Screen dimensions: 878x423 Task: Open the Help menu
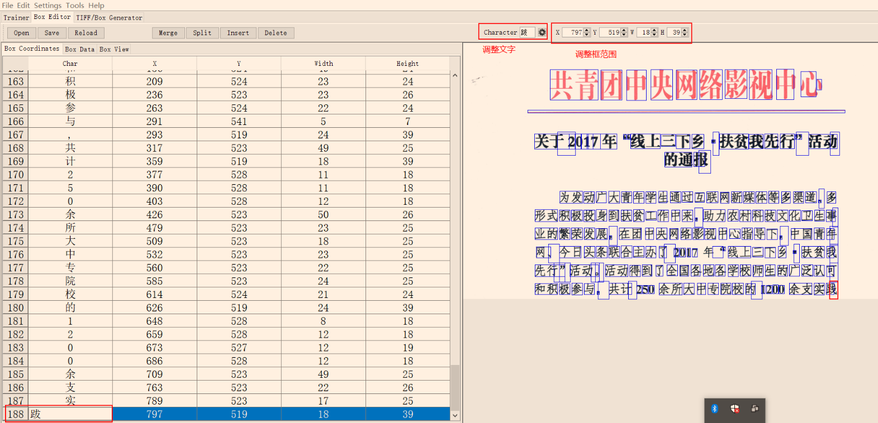(x=96, y=5)
